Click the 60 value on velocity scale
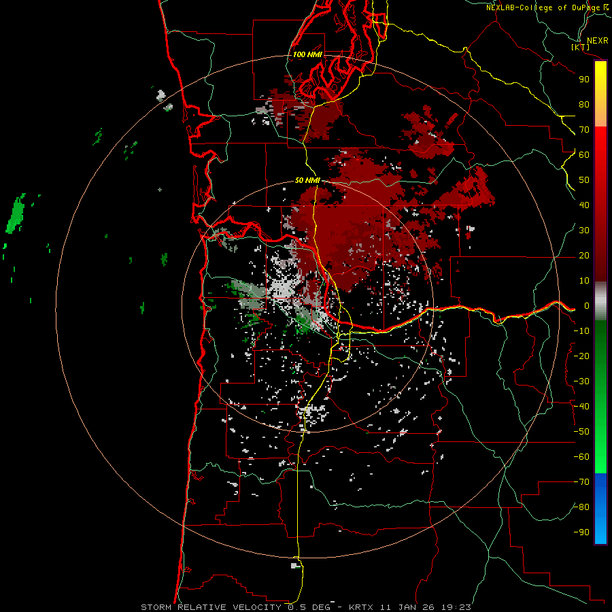This screenshot has height=612, width=612. tap(584, 155)
